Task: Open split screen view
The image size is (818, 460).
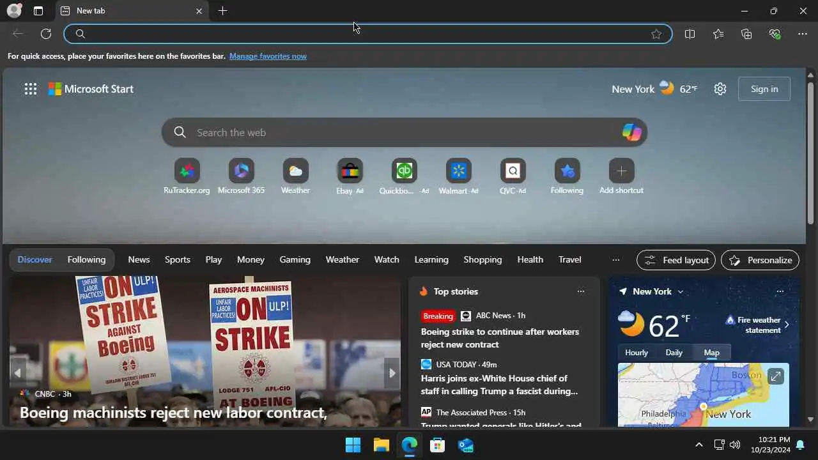Action: tap(690, 34)
